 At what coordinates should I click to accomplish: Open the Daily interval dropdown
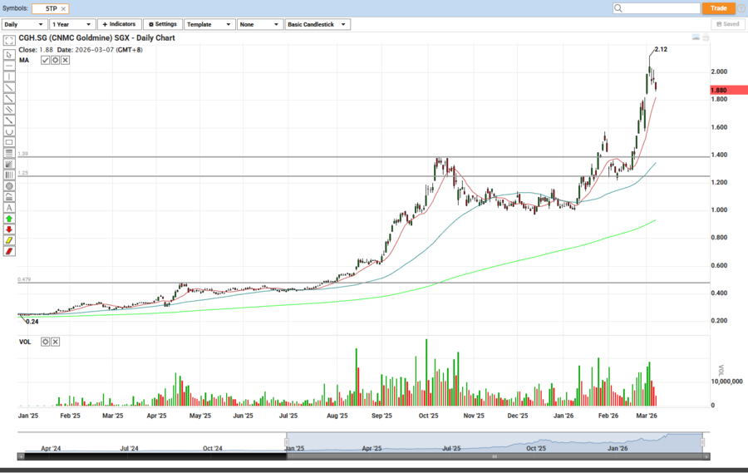point(25,24)
